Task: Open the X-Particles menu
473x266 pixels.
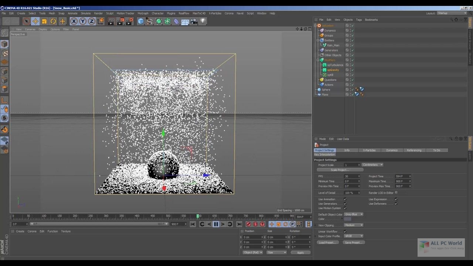Action: (215, 13)
